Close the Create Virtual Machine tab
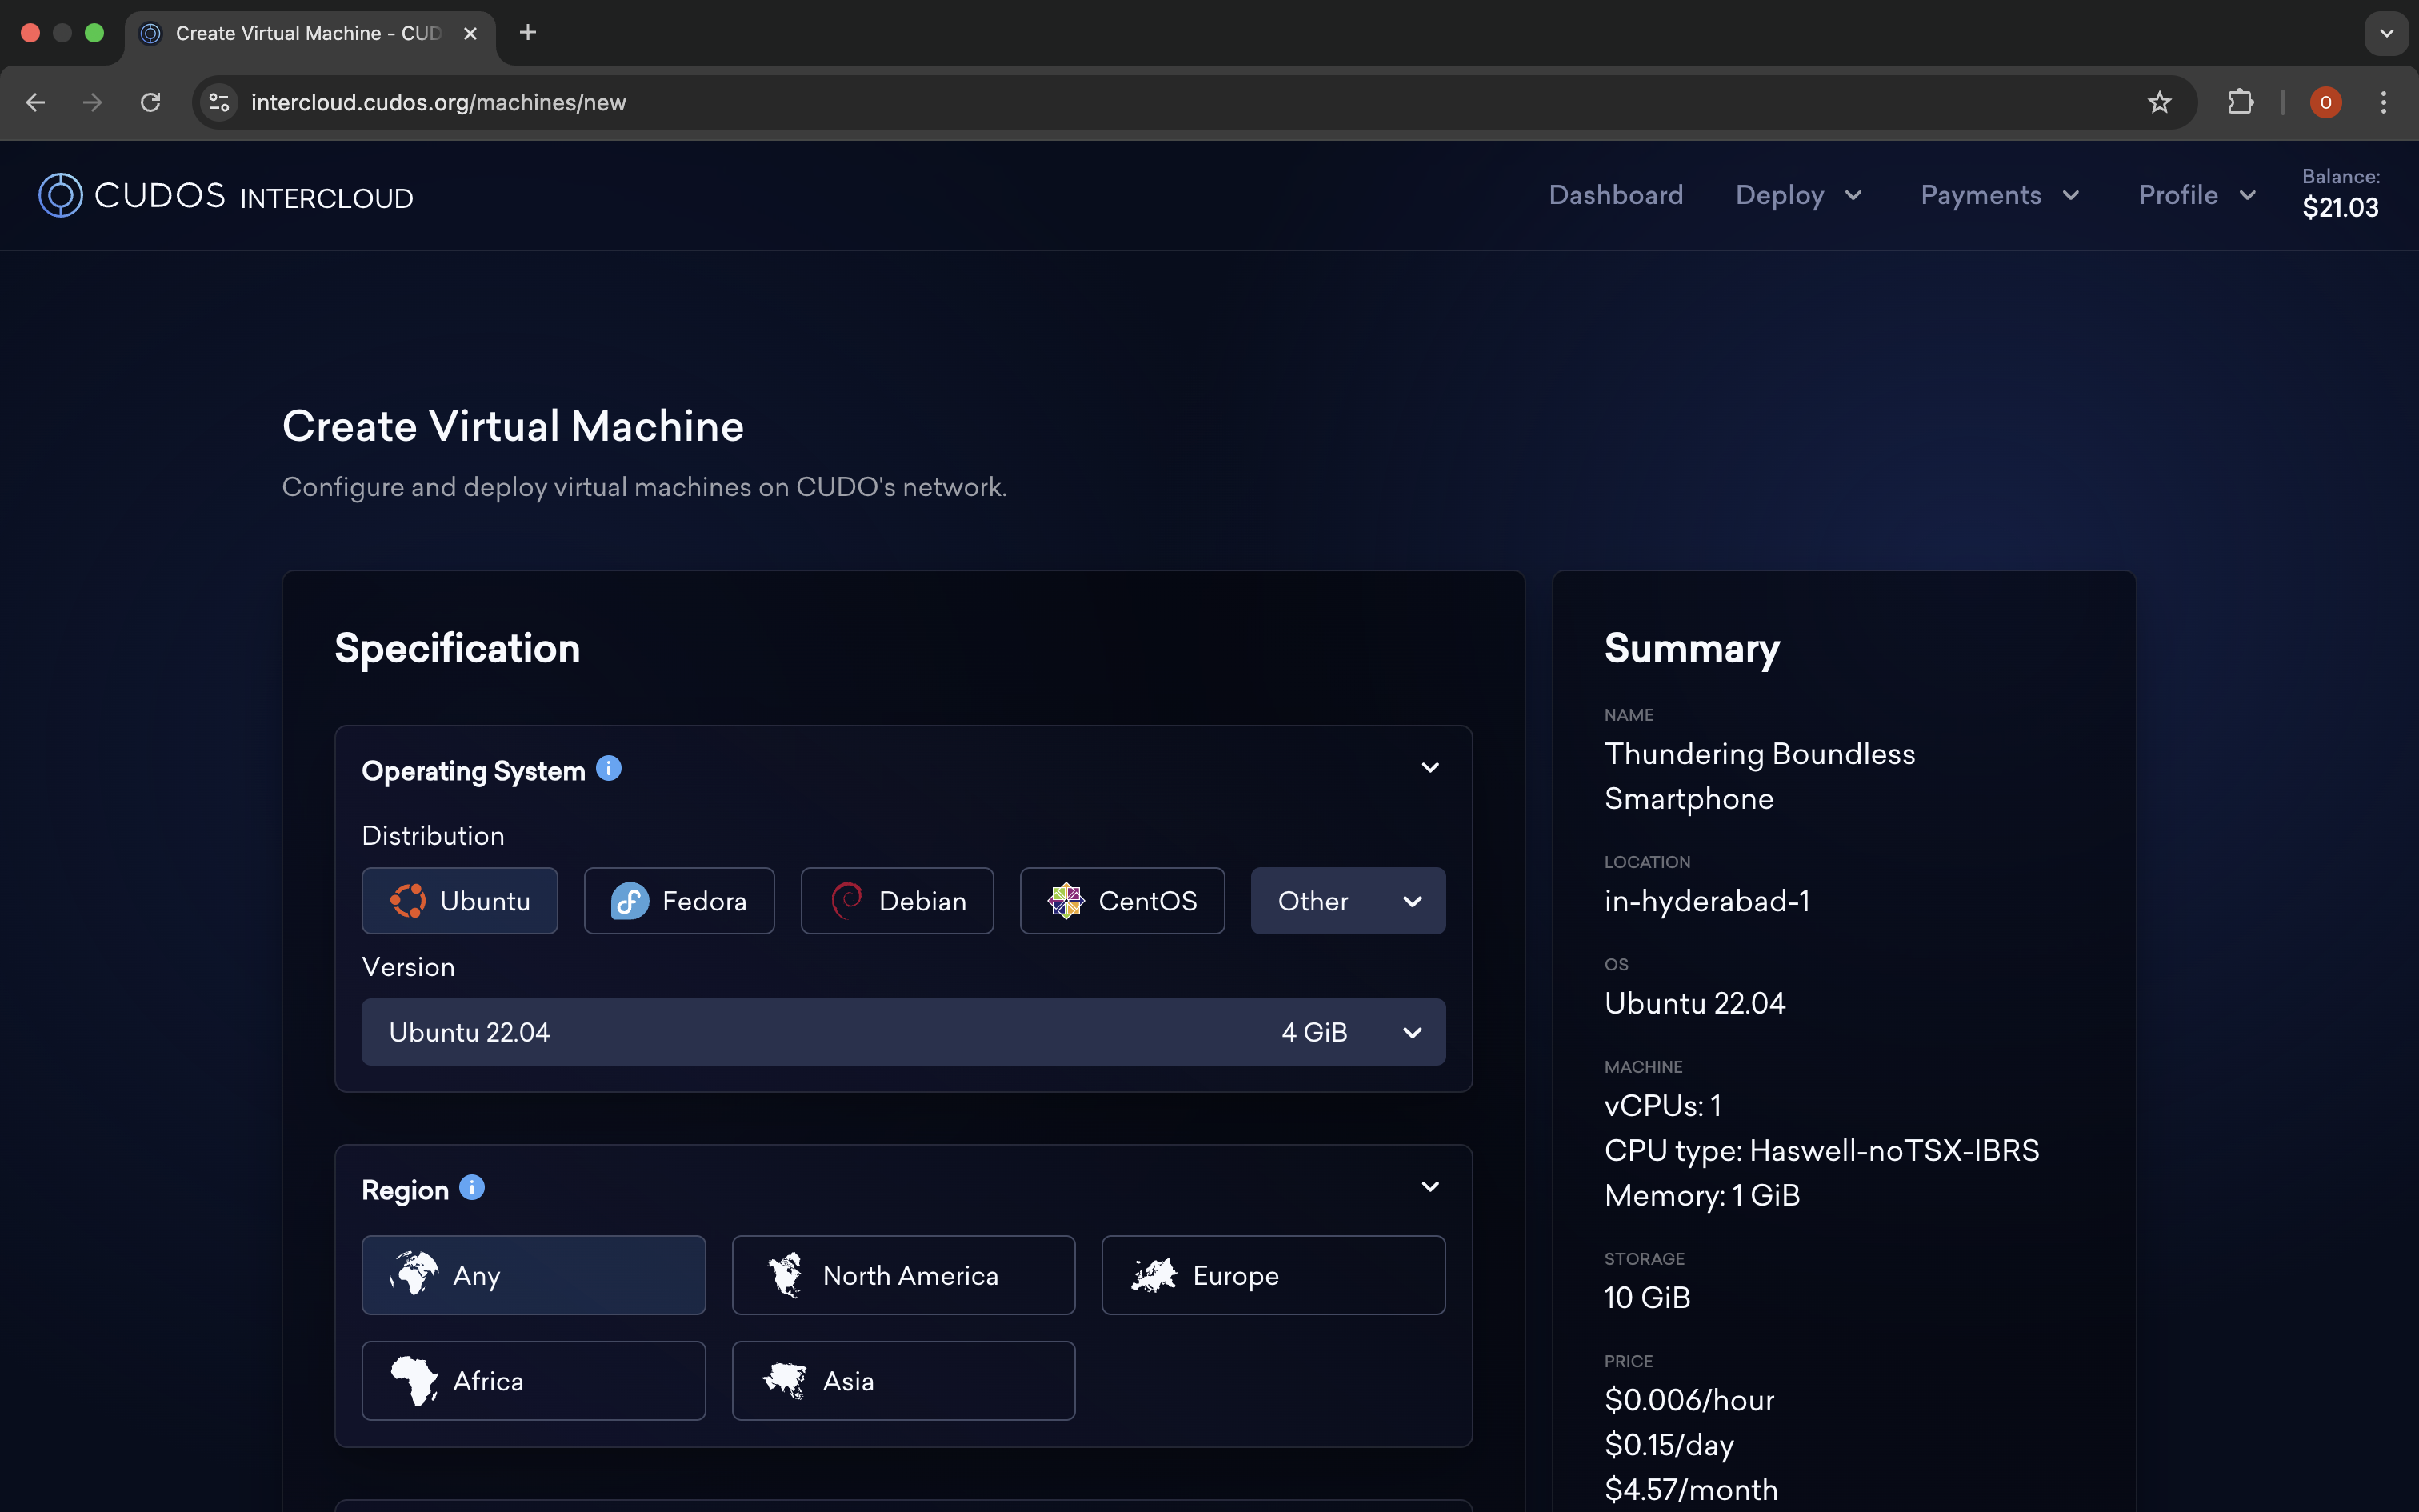Image resolution: width=2419 pixels, height=1512 pixels. click(x=470, y=33)
